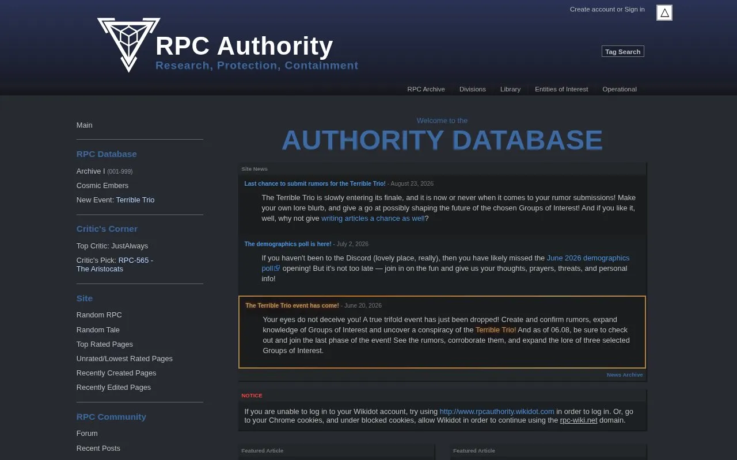Image resolution: width=737 pixels, height=460 pixels.
Task: Click the rpc-wiki.net domain link
Action: coord(579,420)
